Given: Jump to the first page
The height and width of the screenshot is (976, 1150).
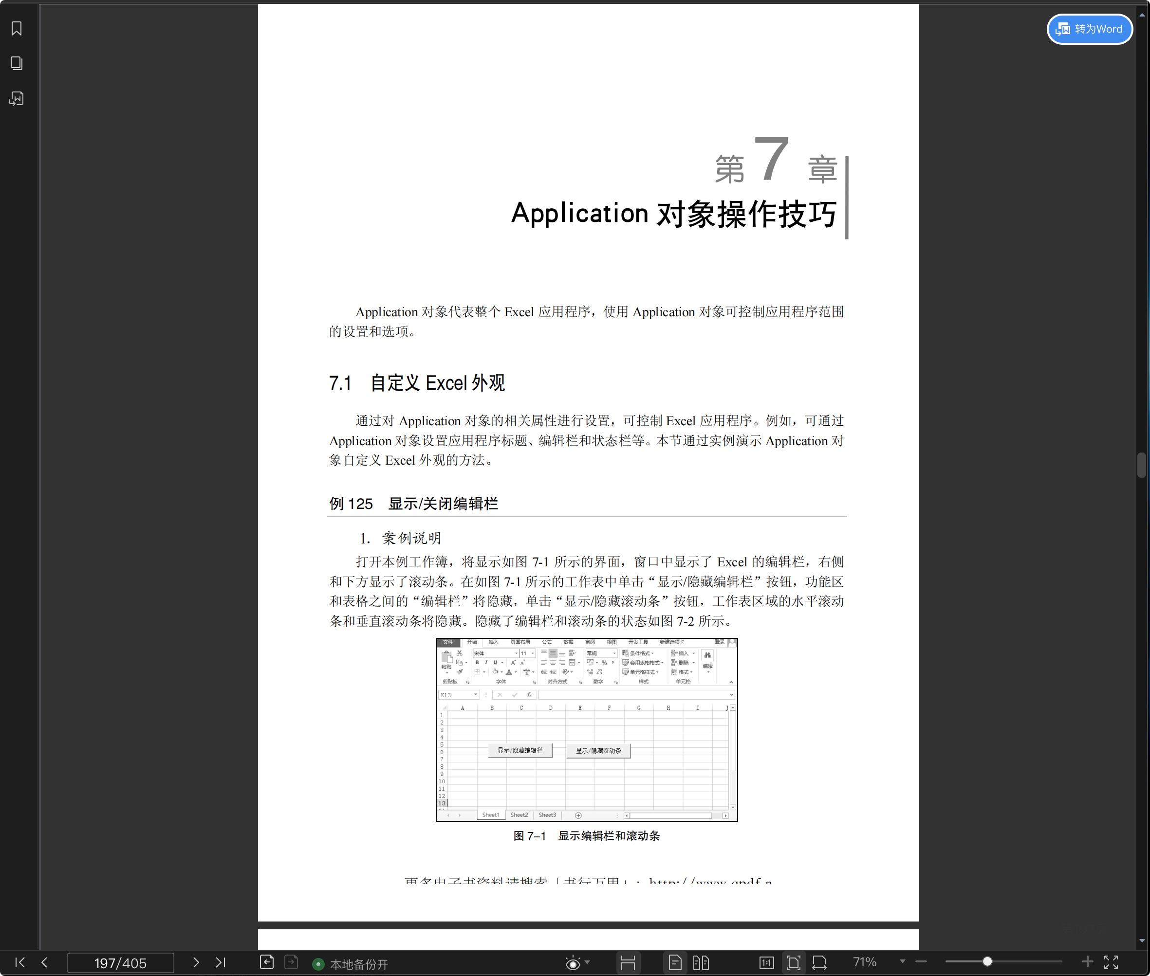Looking at the screenshot, I should coord(20,962).
